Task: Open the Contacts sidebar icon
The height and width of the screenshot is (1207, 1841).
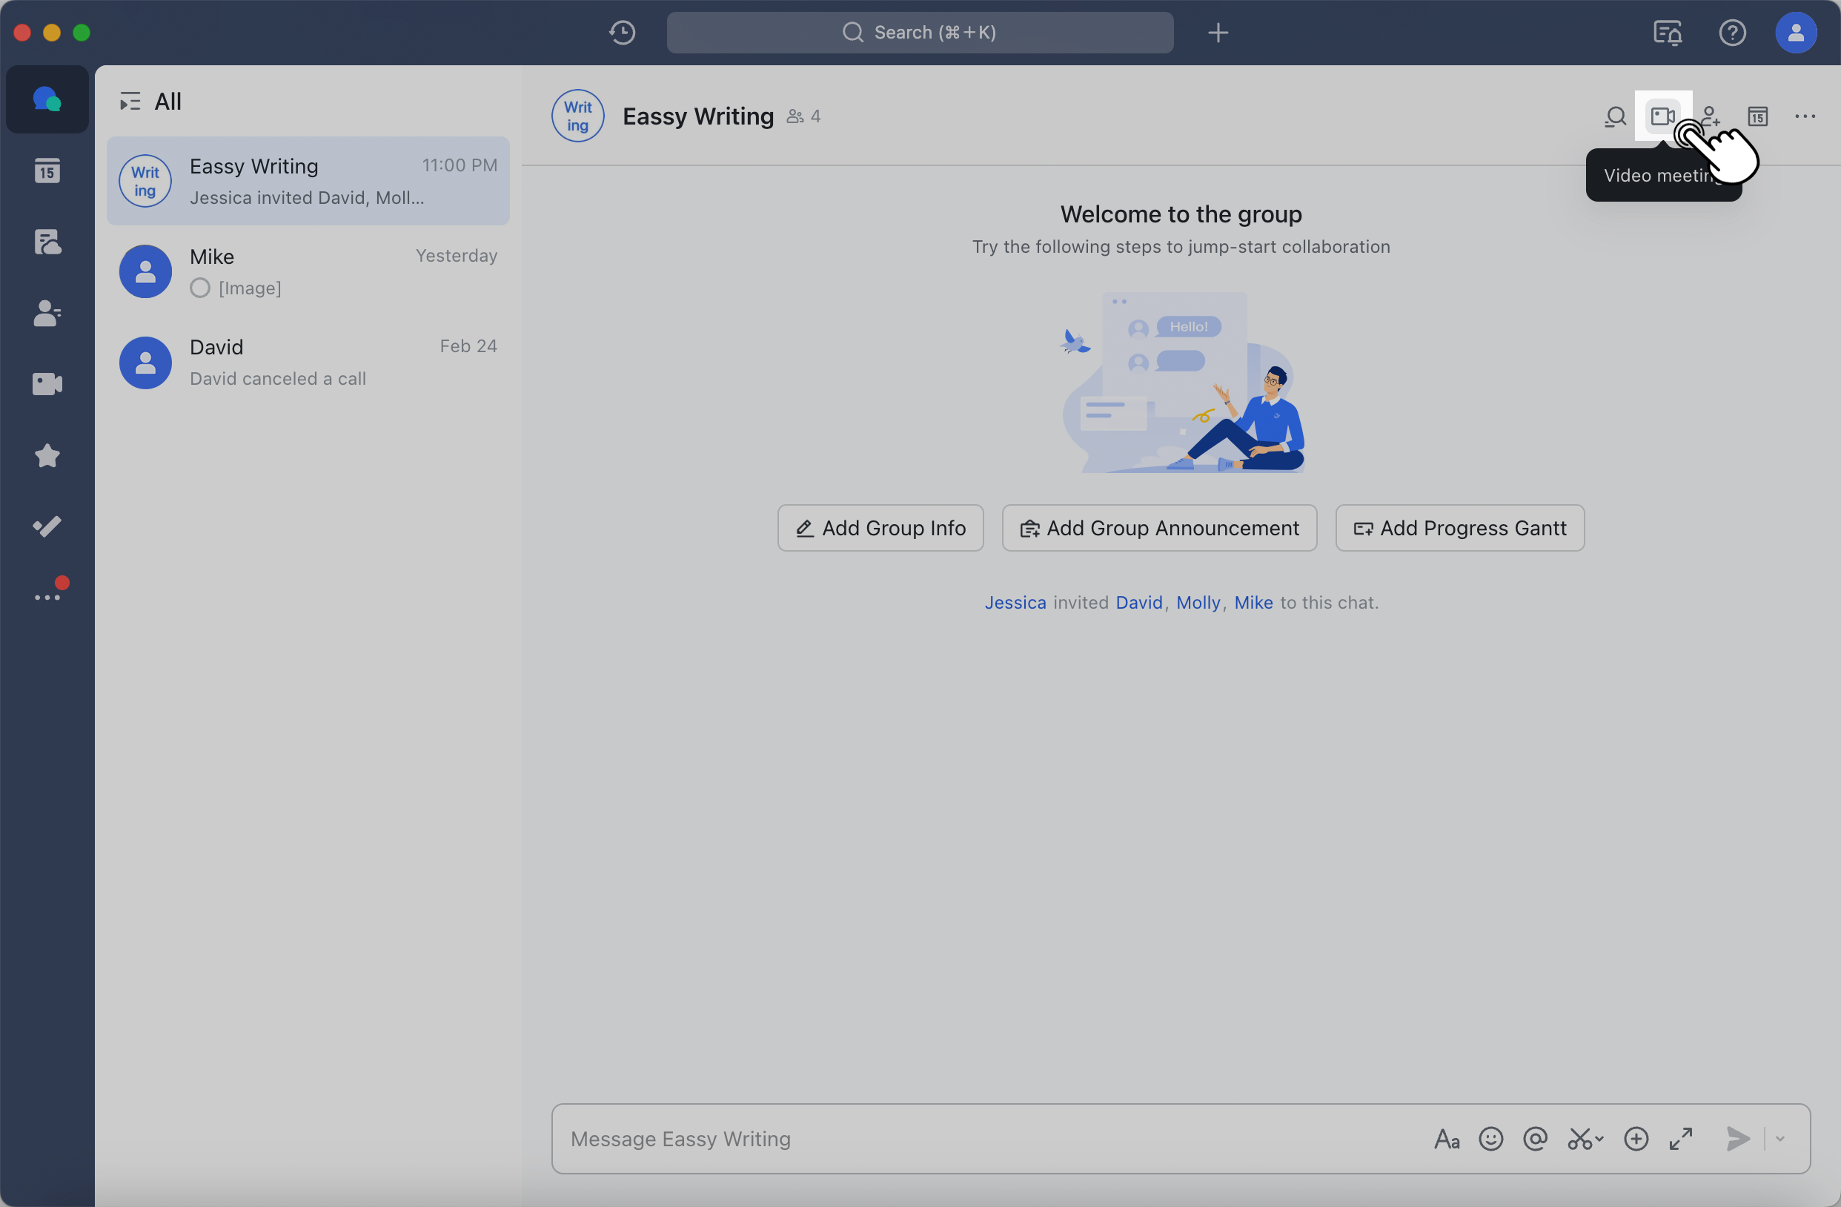Action: 47,314
